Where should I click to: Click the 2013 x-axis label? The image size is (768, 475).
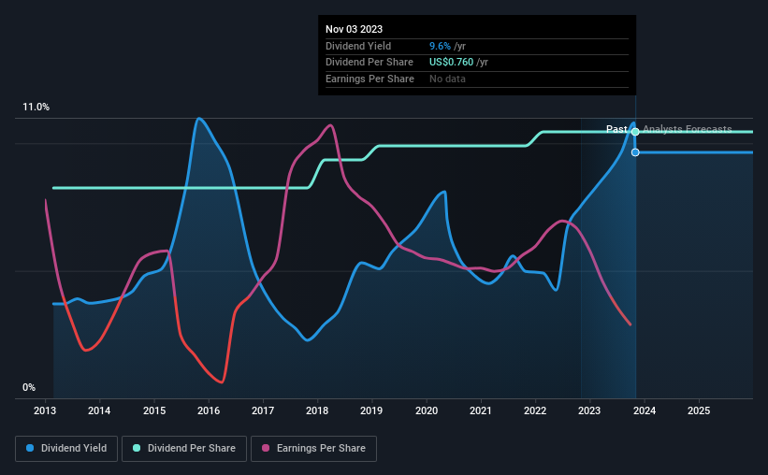(x=45, y=410)
